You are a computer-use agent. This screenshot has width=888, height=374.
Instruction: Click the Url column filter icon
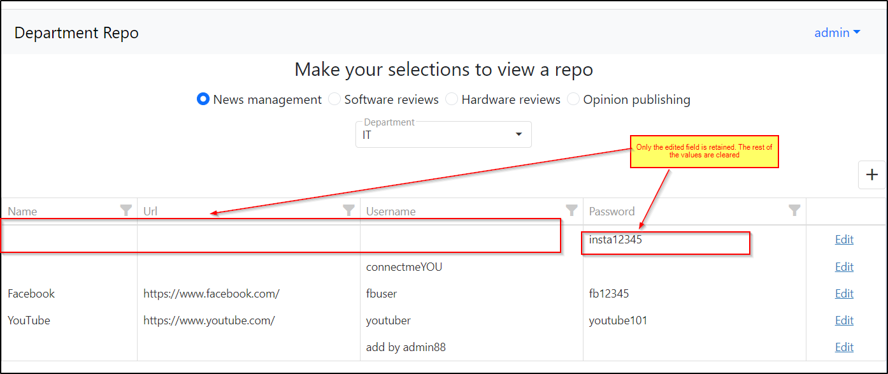[348, 210]
